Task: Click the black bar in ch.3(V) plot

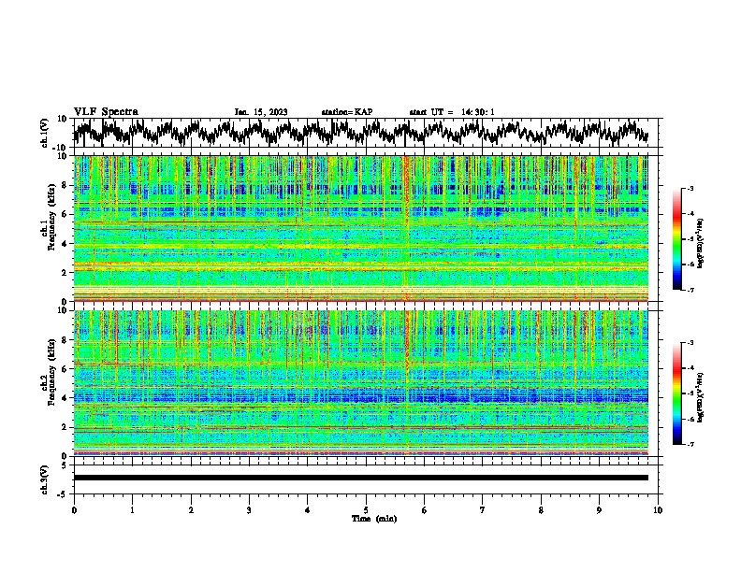Action: tap(361, 478)
